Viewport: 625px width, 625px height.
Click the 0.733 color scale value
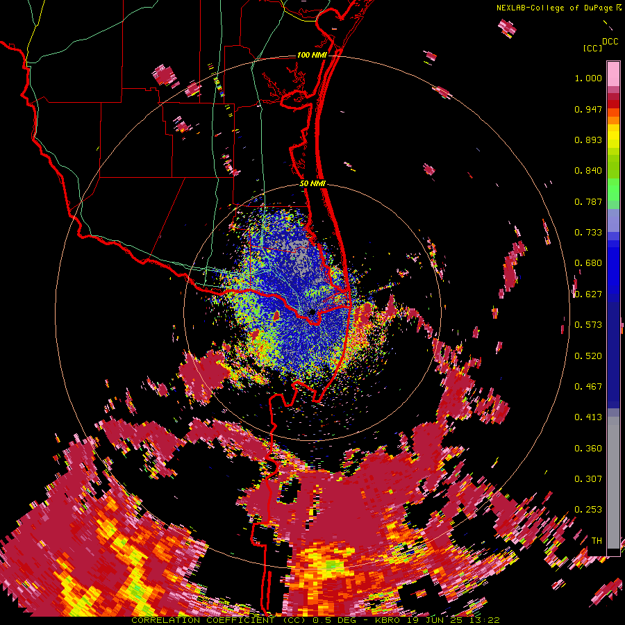pos(588,233)
